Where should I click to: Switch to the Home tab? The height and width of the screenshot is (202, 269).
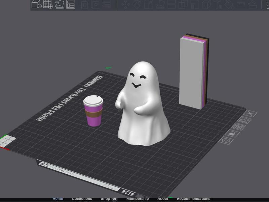pos(58,199)
